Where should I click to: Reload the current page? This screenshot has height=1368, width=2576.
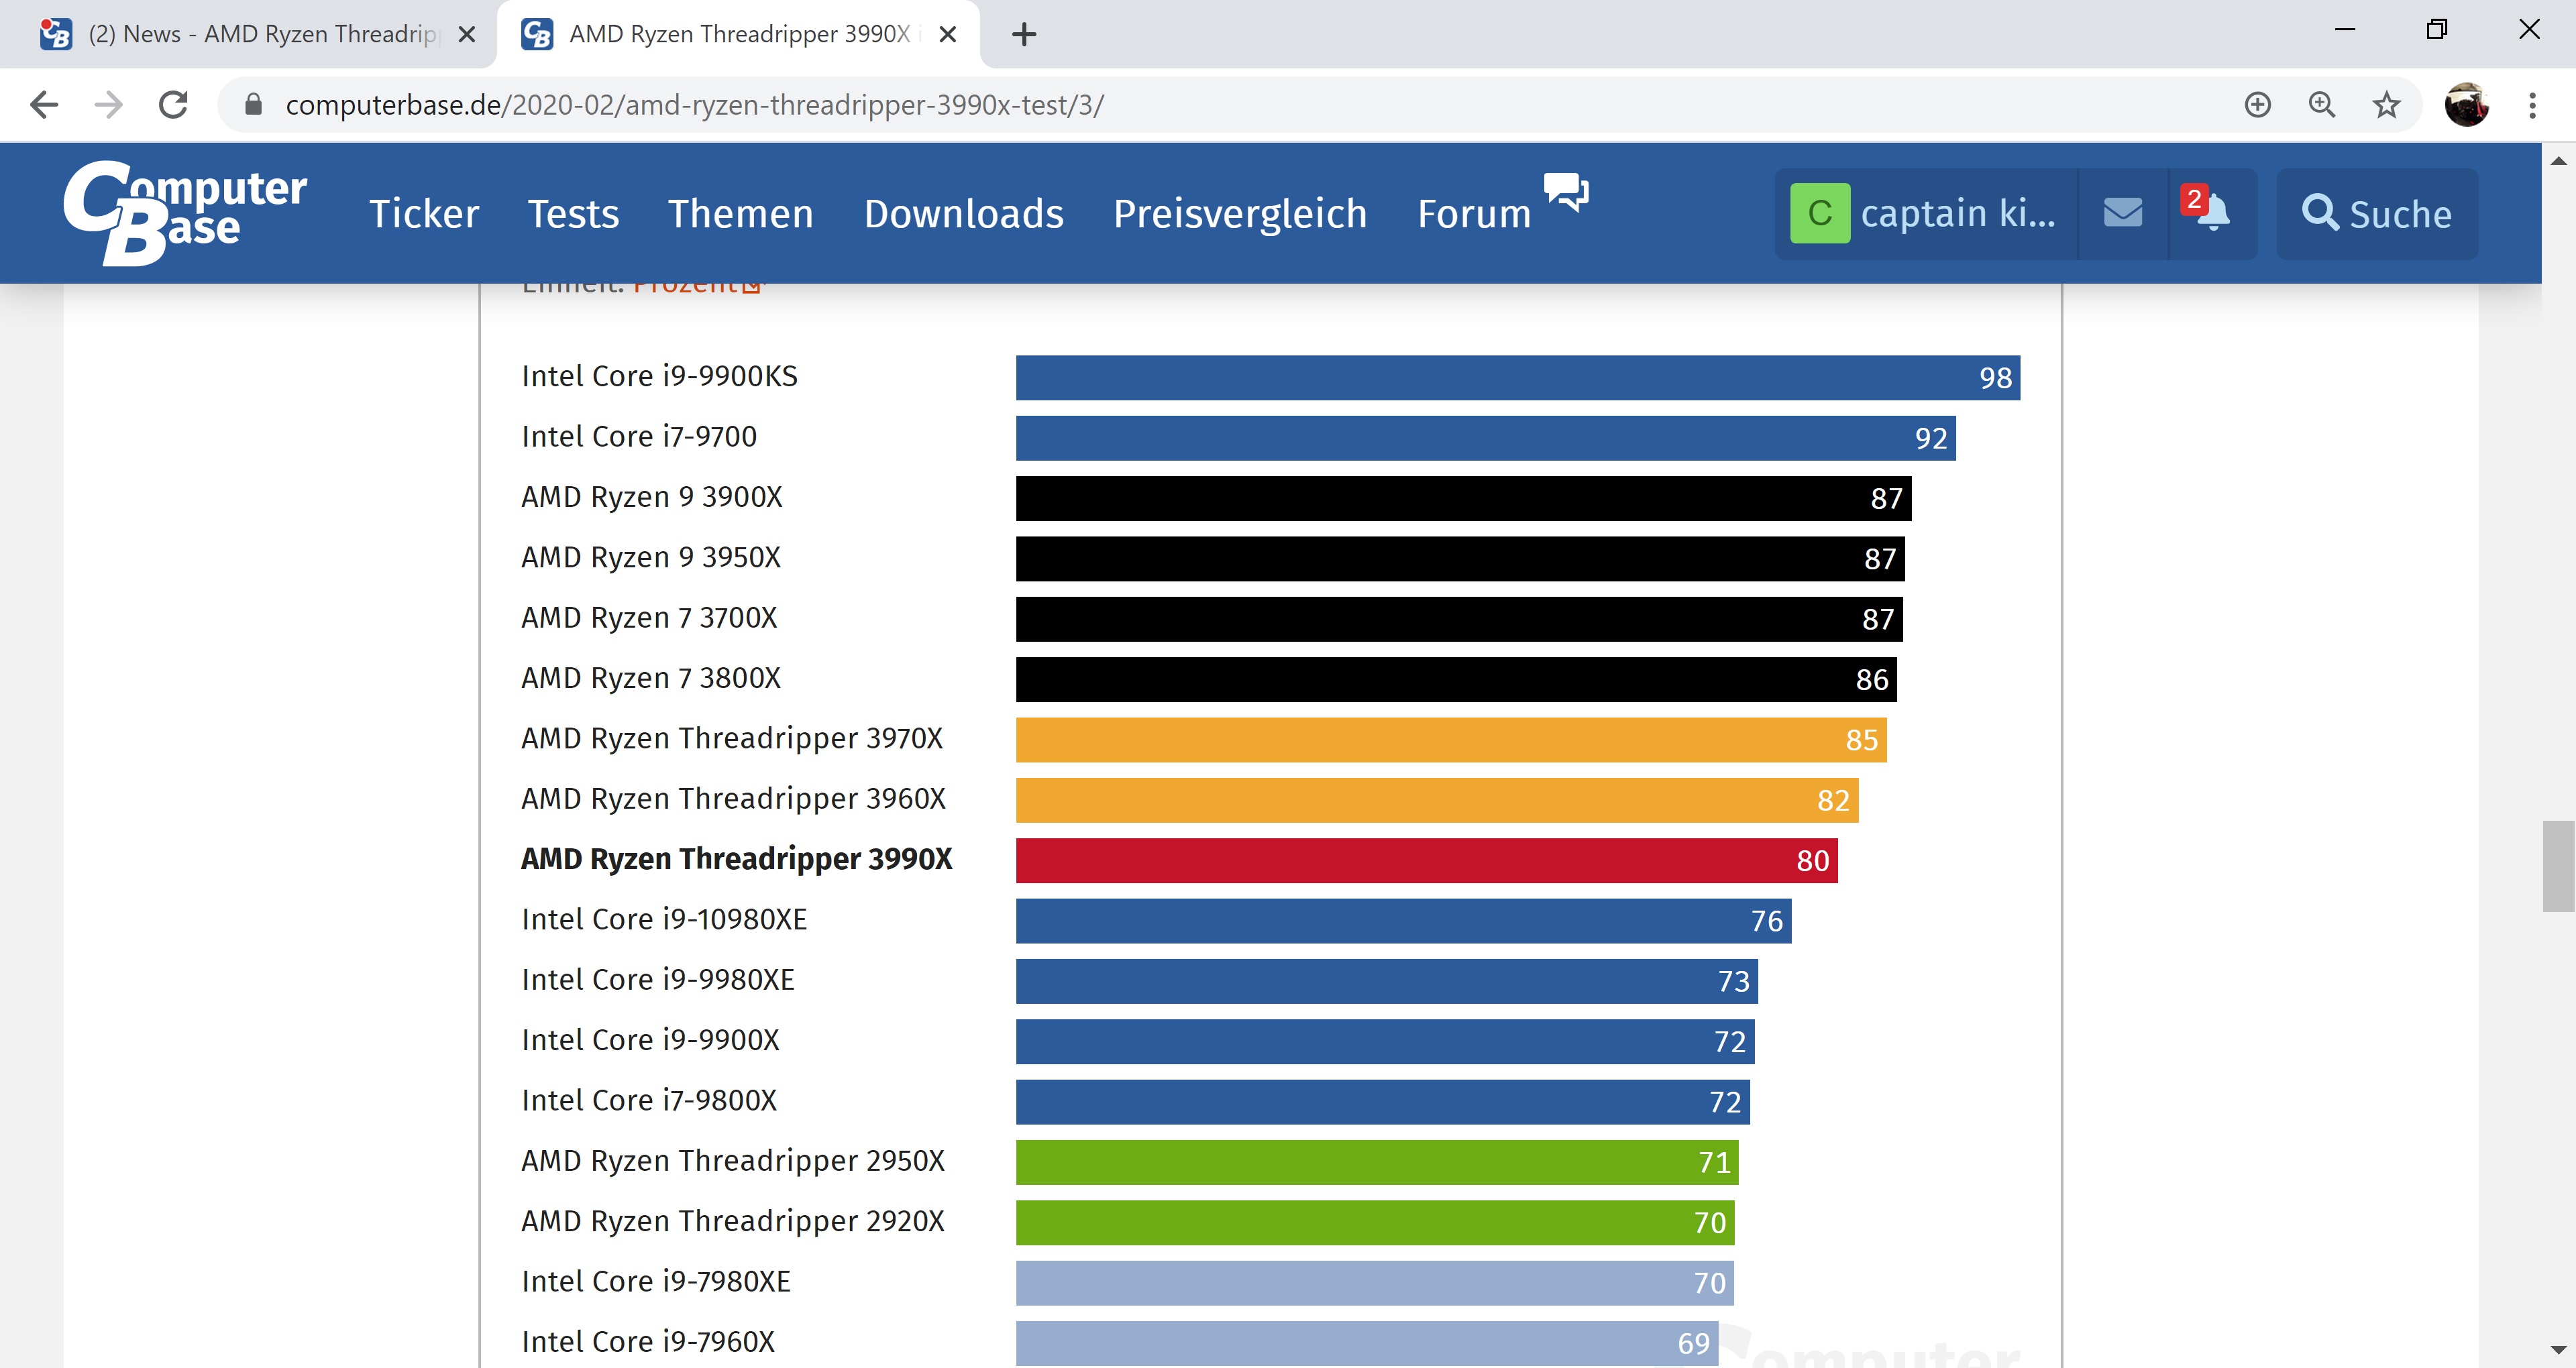coord(173,105)
